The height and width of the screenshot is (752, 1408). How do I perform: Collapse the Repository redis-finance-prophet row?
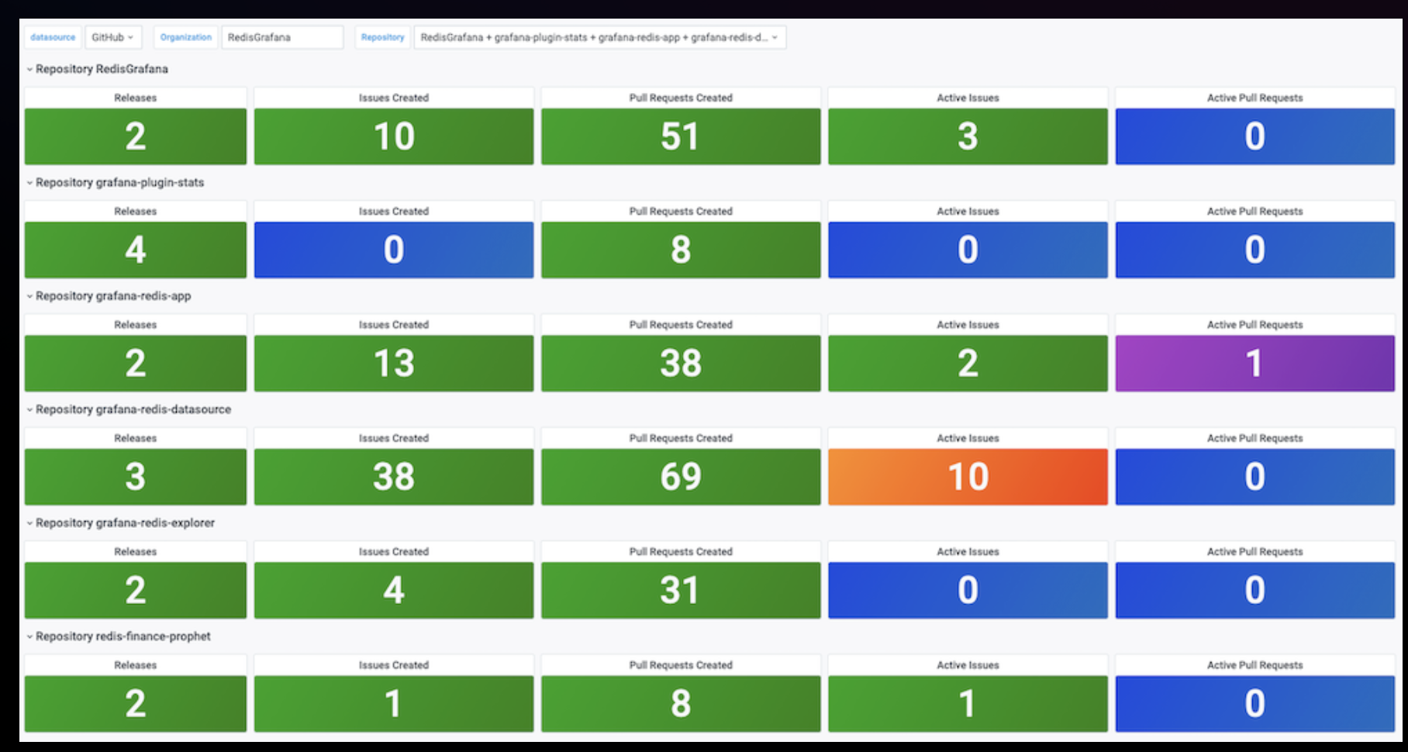coord(119,636)
